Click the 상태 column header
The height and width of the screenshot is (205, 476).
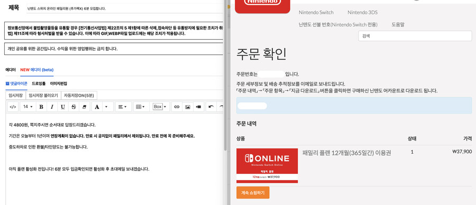[412, 138]
